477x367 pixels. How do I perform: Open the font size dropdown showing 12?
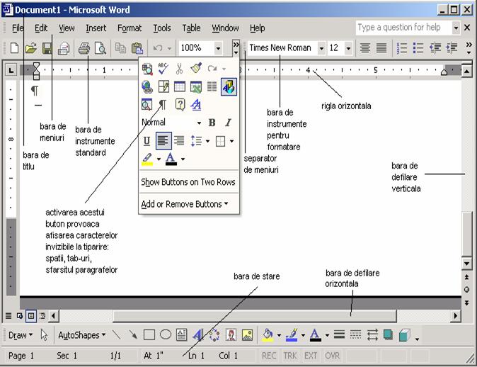[350, 48]
